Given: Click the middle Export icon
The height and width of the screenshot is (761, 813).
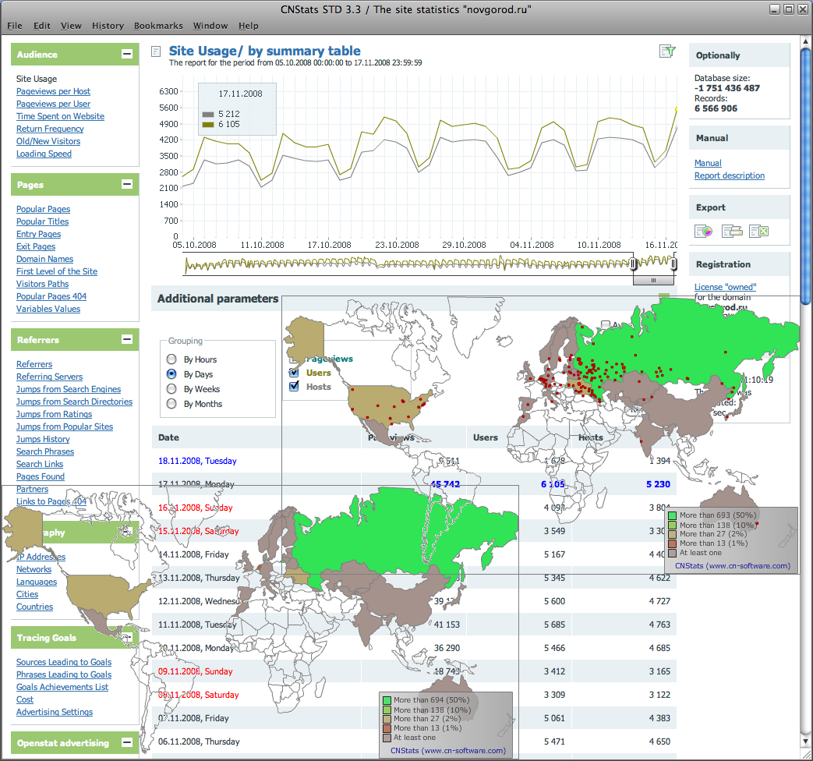Looking at the screenshot, I should (731, 231).
